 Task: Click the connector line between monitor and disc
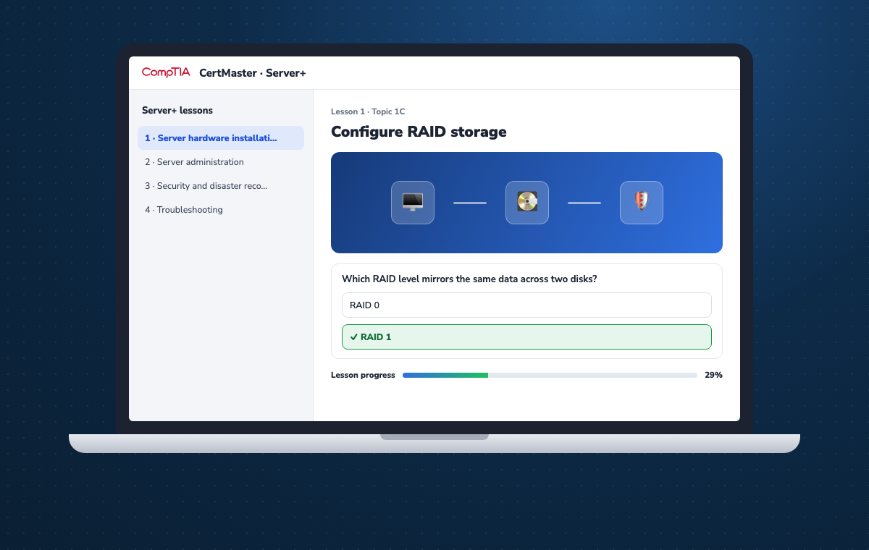click(470, 203)
